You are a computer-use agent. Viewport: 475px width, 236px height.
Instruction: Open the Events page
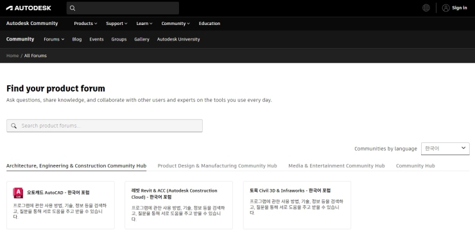pos(96,39)
